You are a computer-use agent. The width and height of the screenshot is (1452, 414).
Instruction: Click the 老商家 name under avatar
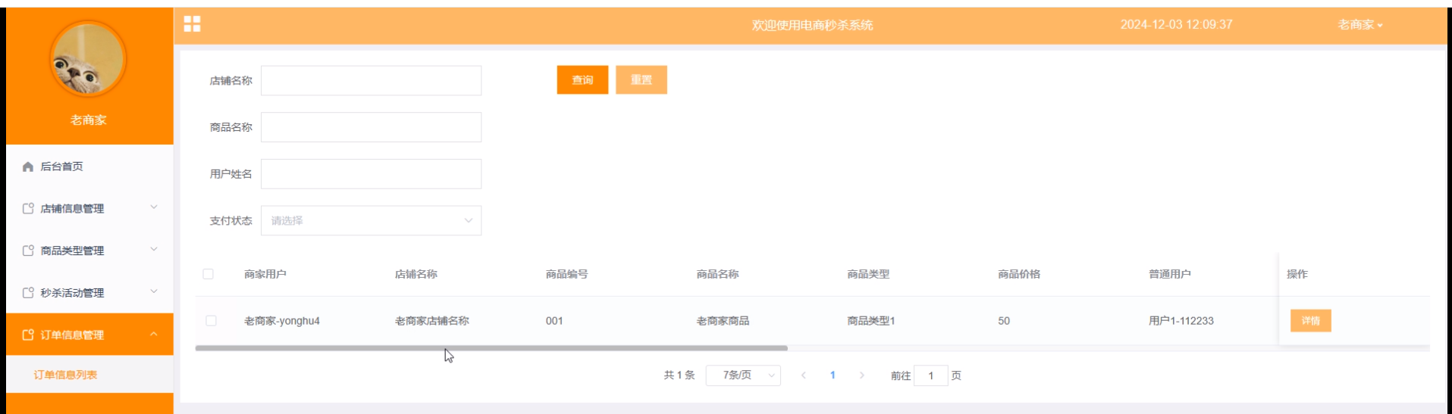[x=88, y=120]
